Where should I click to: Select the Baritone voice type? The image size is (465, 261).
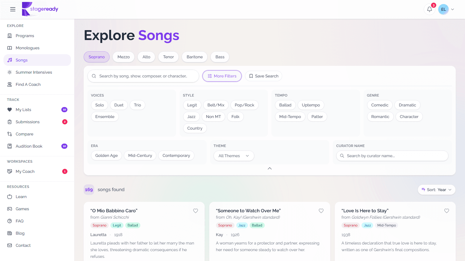click(x=195, y=57)
